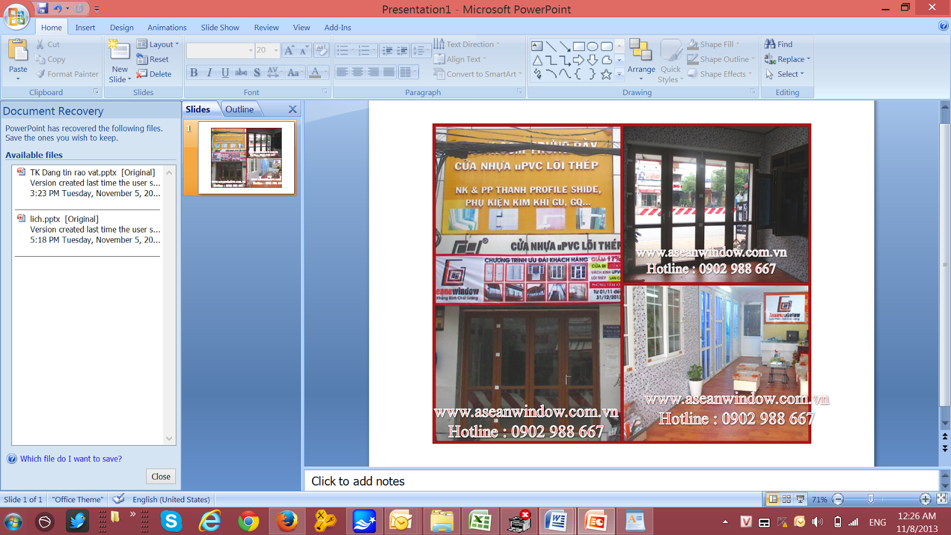Open the Animations ribbon tab
The width and height of the screenshot is (951, 535).
[167, 27]
